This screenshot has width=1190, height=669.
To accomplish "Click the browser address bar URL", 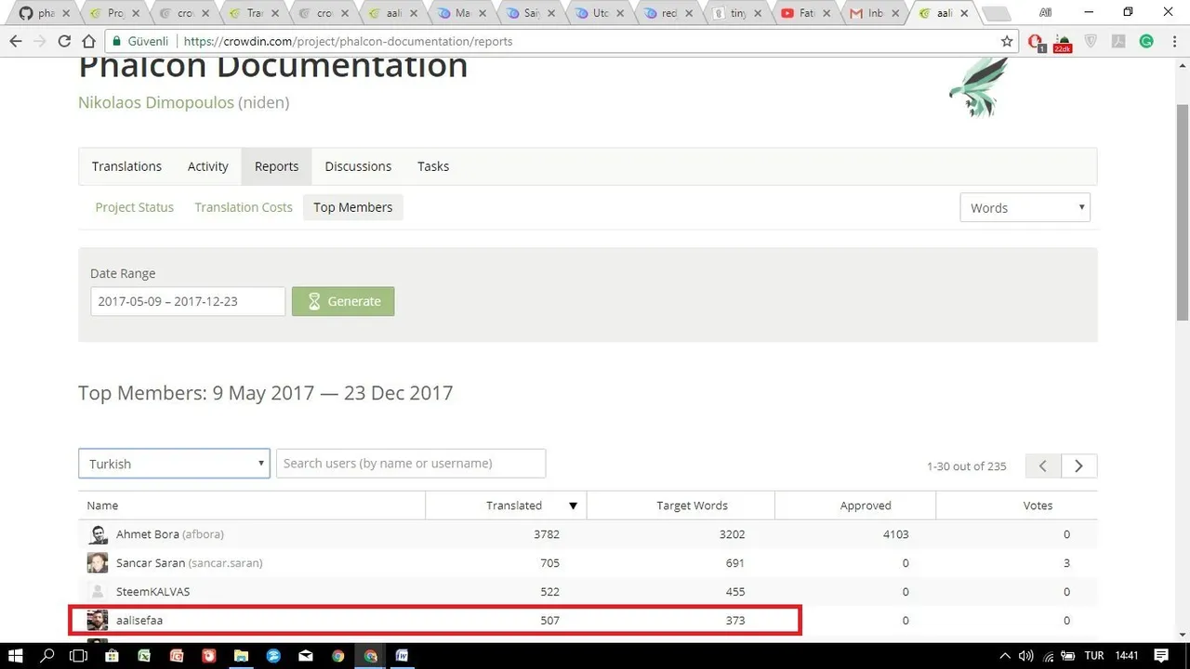I will pos(349,42).
